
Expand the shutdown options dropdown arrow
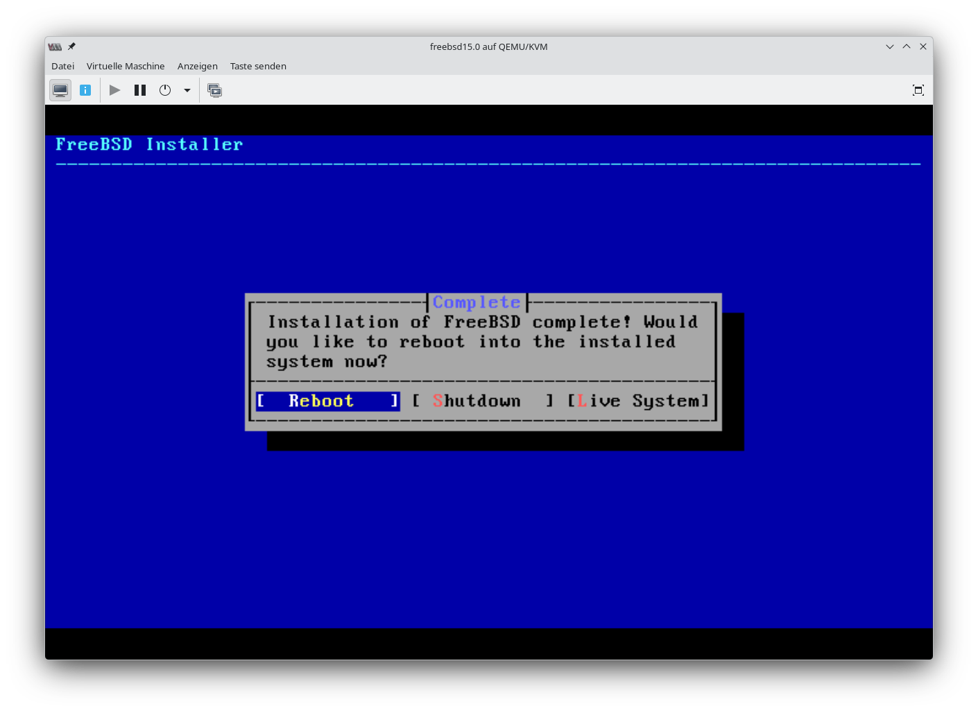click(187, 90)
